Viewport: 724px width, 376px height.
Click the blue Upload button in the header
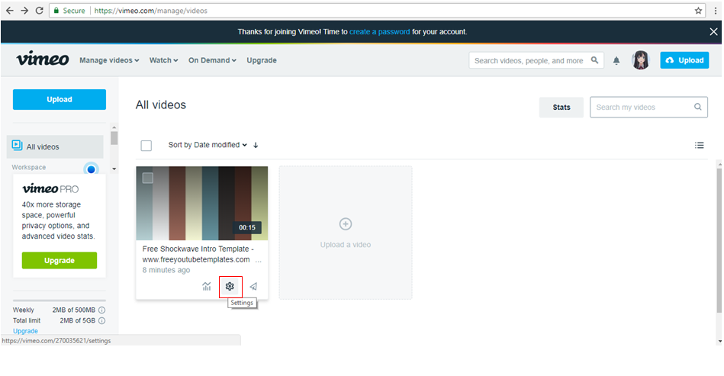[684, 60]
